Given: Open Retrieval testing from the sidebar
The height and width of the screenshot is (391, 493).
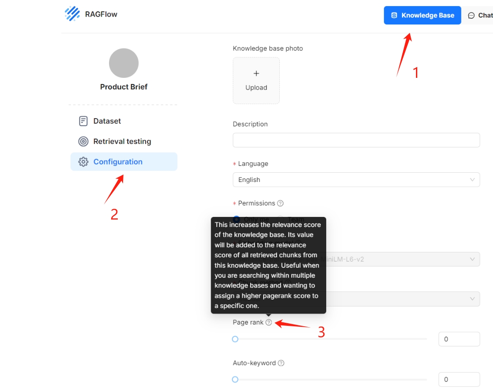Looking at the screenshot, I should 122,141.
